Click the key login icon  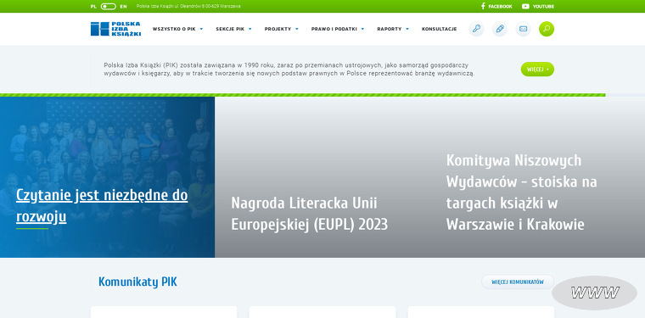(x=476, y=29)
